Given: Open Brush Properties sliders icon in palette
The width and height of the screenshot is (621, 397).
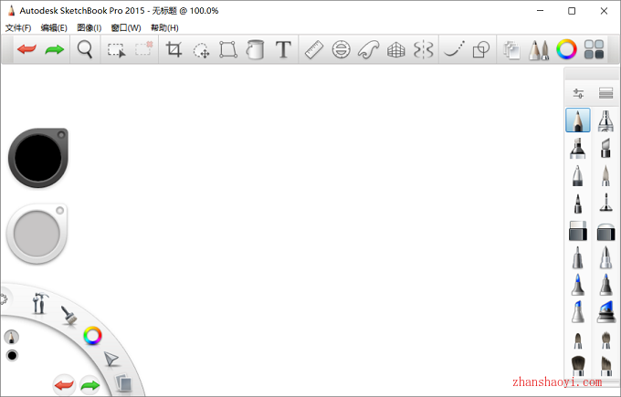Looking at the screenshot, I should click(578, 93).
